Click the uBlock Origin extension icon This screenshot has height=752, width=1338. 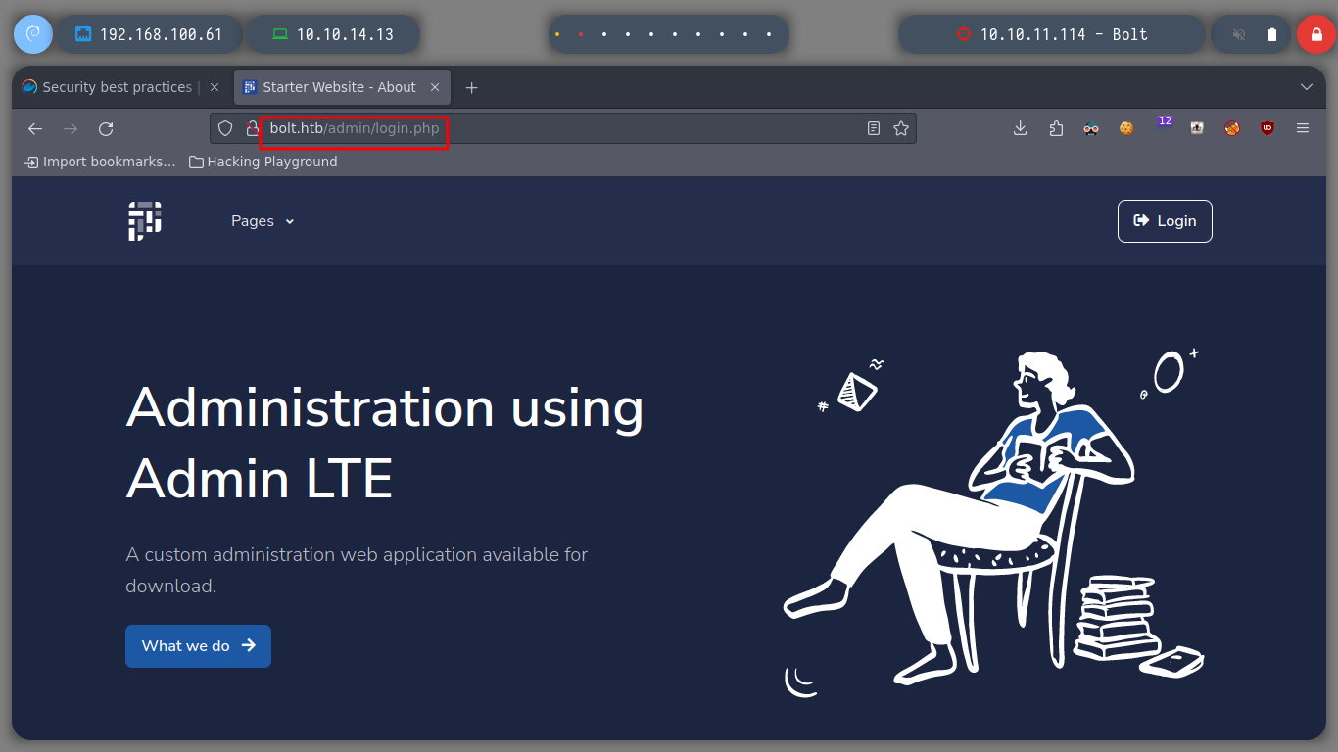pos(1267,128)
